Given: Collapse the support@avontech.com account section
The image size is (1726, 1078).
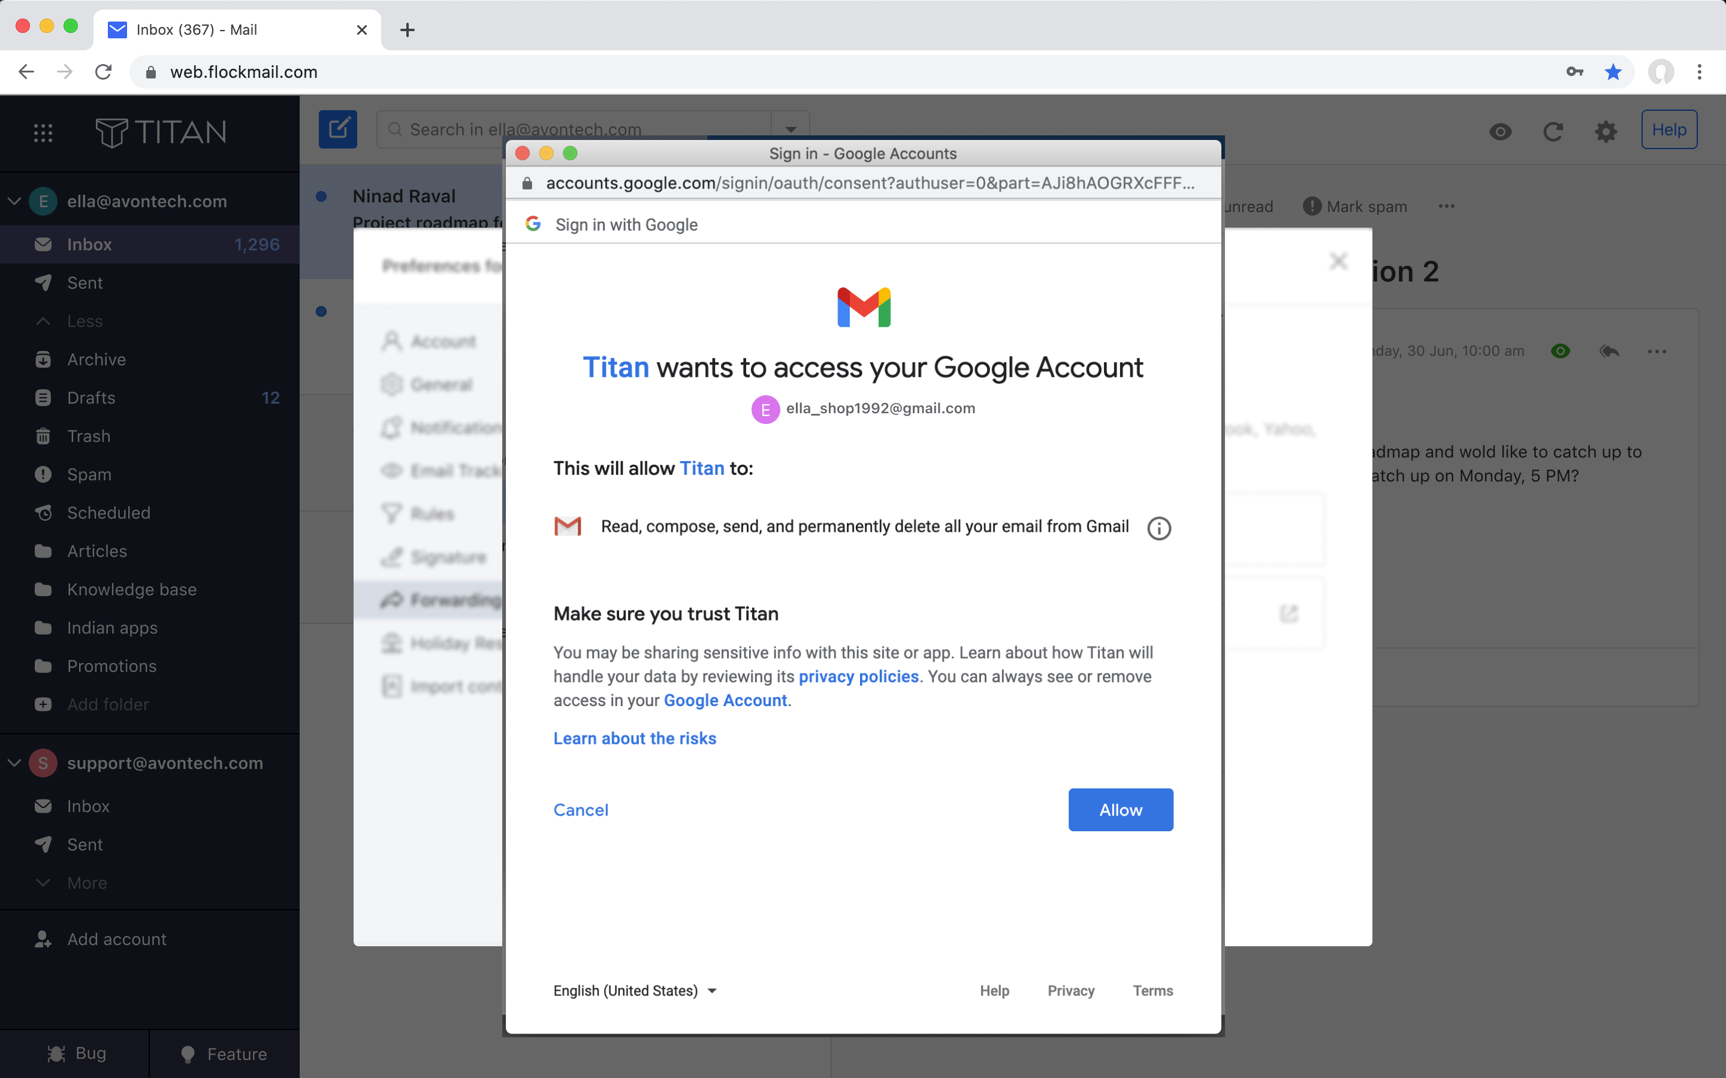Looking at the screenshot, I should 14,763.
